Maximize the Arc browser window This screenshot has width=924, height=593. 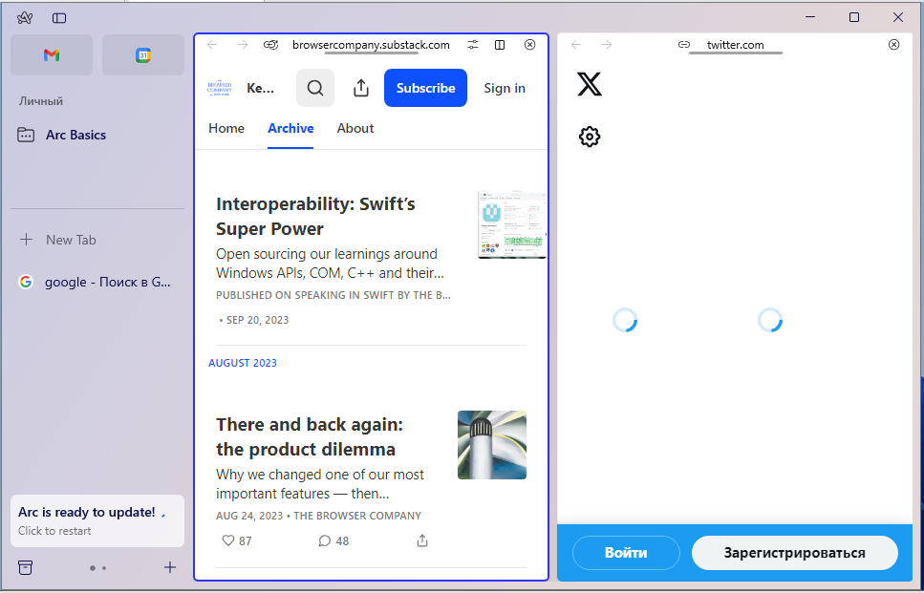point(854,18)
